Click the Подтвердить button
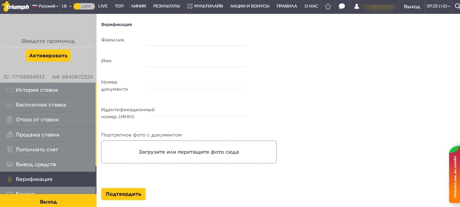The image size is (460, 207). [123, 194]
